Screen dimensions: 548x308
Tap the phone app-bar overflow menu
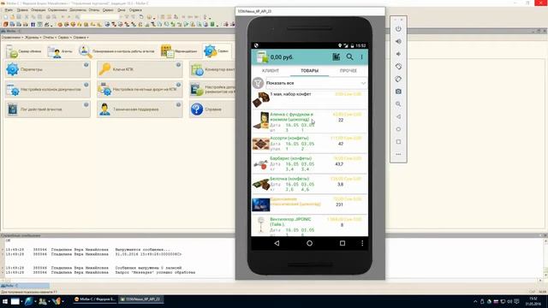click(361, 56)
